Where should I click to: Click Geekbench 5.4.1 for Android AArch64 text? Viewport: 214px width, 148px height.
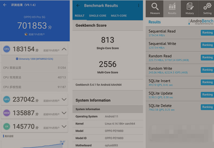98,85
